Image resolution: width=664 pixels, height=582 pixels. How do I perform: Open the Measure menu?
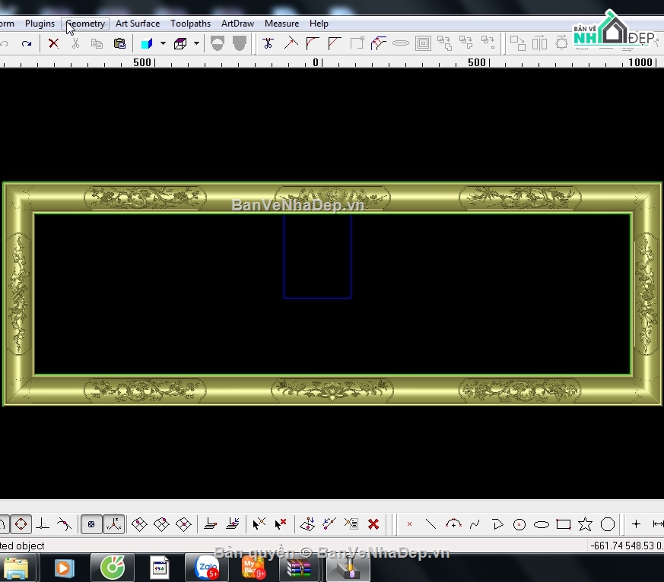[x=281, y=24]
